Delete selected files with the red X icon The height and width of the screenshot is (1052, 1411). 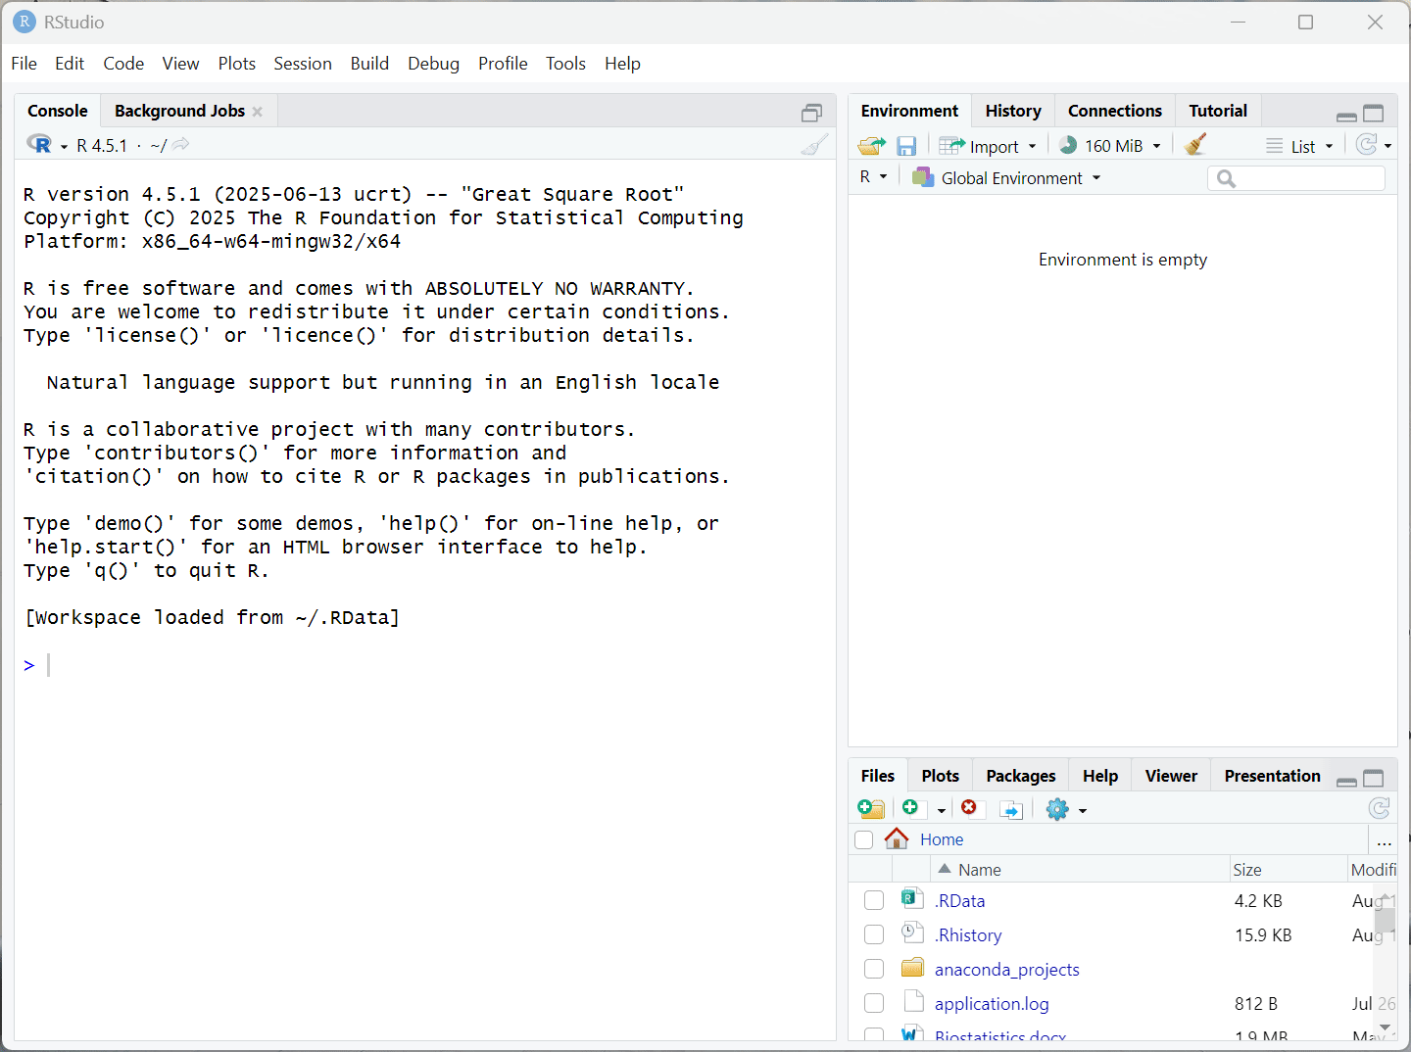[x=969, y=807]
